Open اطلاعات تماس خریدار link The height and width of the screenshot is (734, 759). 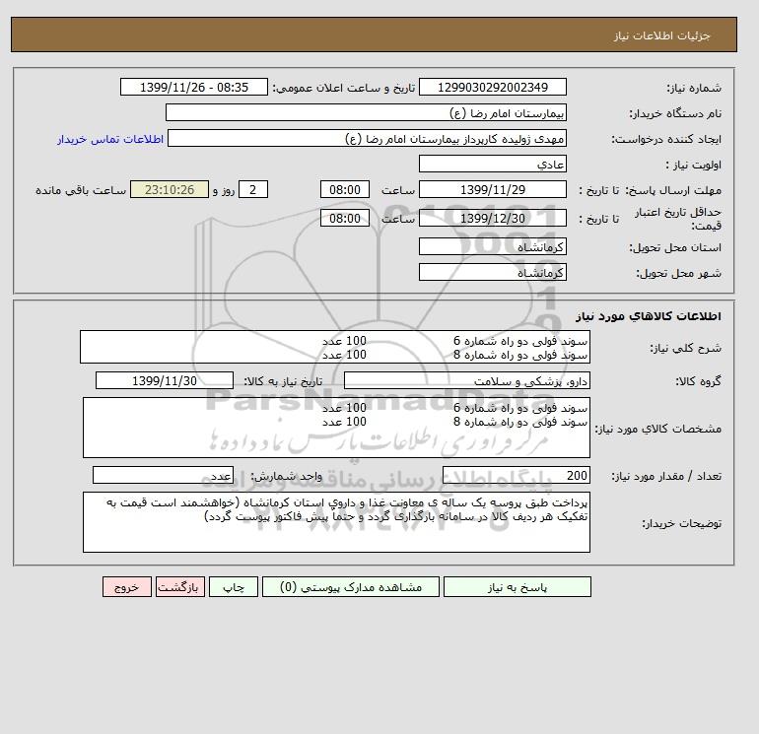[x=110, y=139]
